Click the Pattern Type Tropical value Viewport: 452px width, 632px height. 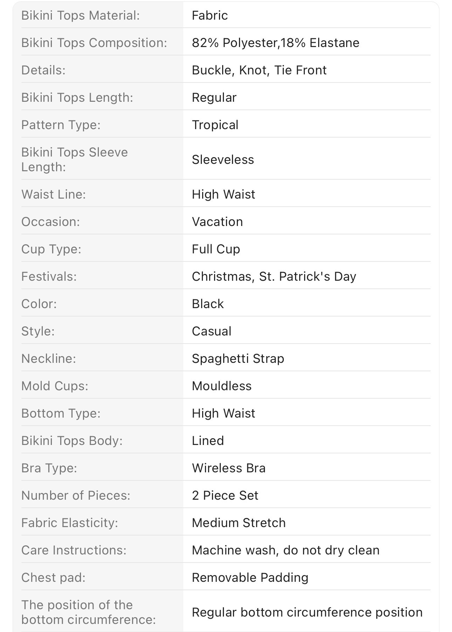pyautogui.click(x=215, y=125)
